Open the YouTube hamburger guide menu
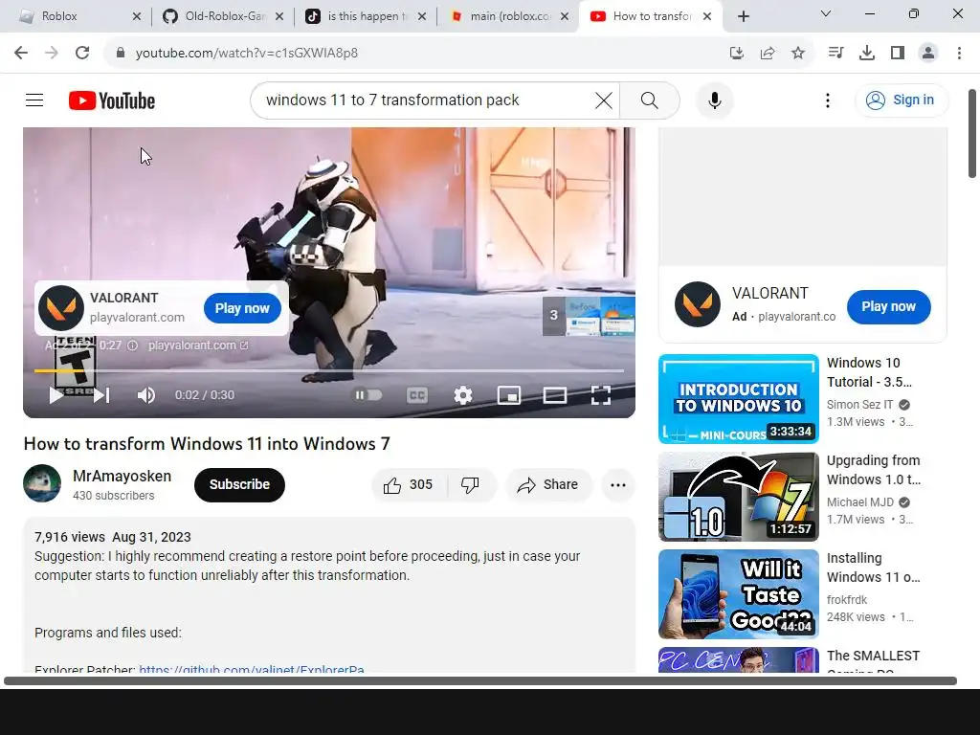The height and width of the screenshot is (735, 980). [34, 100]
